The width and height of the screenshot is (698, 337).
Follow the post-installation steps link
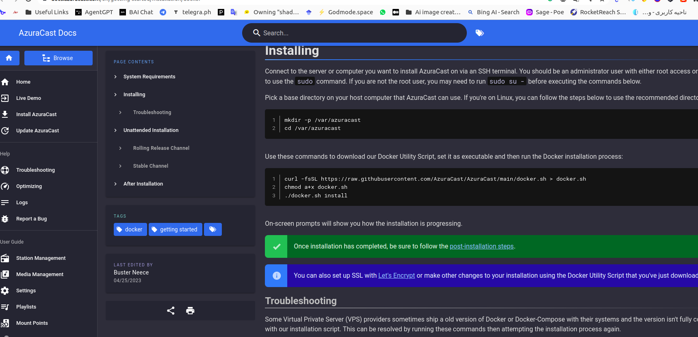481,246
